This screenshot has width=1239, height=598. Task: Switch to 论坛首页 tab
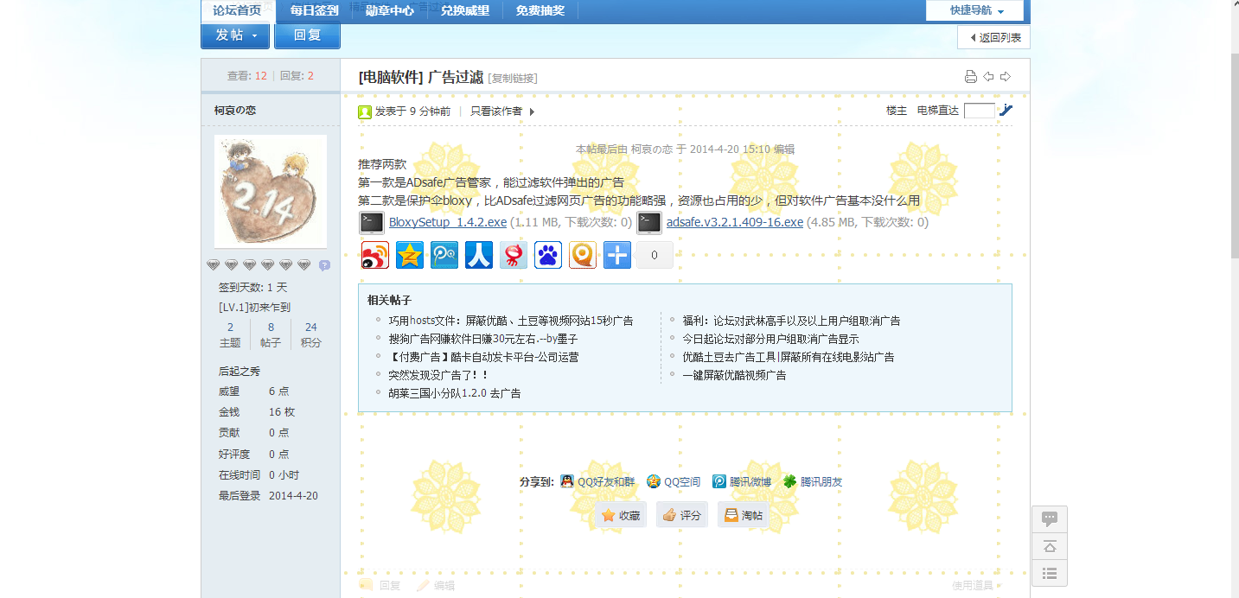(x=237, y=10)
